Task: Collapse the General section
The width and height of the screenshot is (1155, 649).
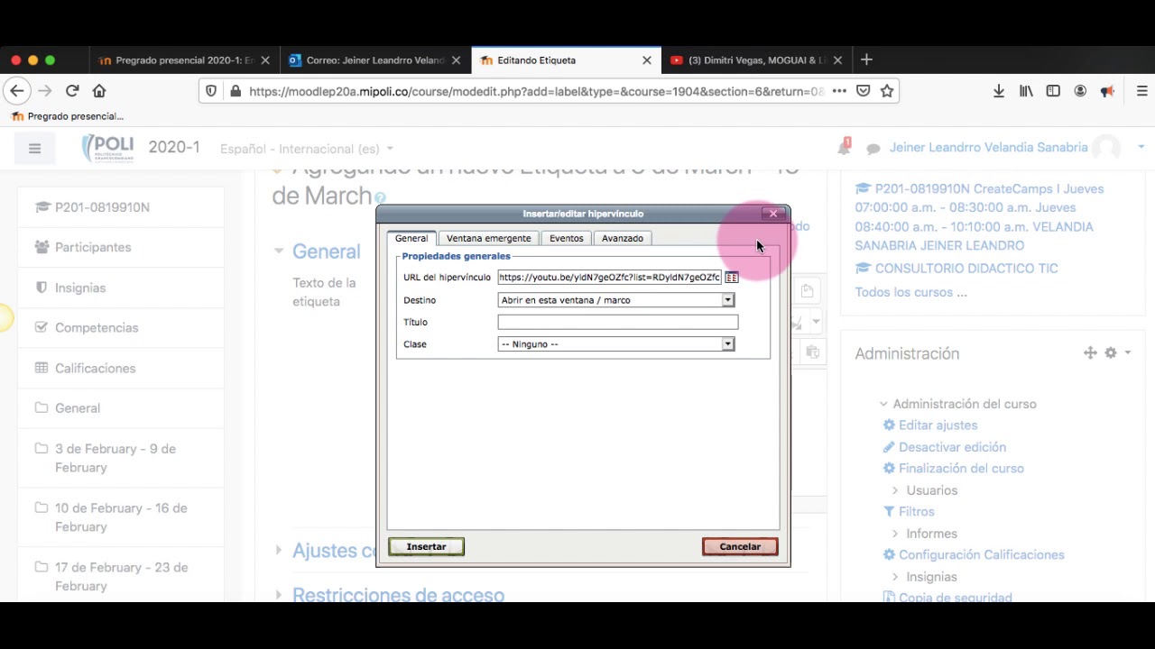Action: coord(279,251)
